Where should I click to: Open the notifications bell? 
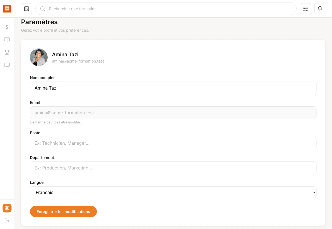click(x=320, y=9)
